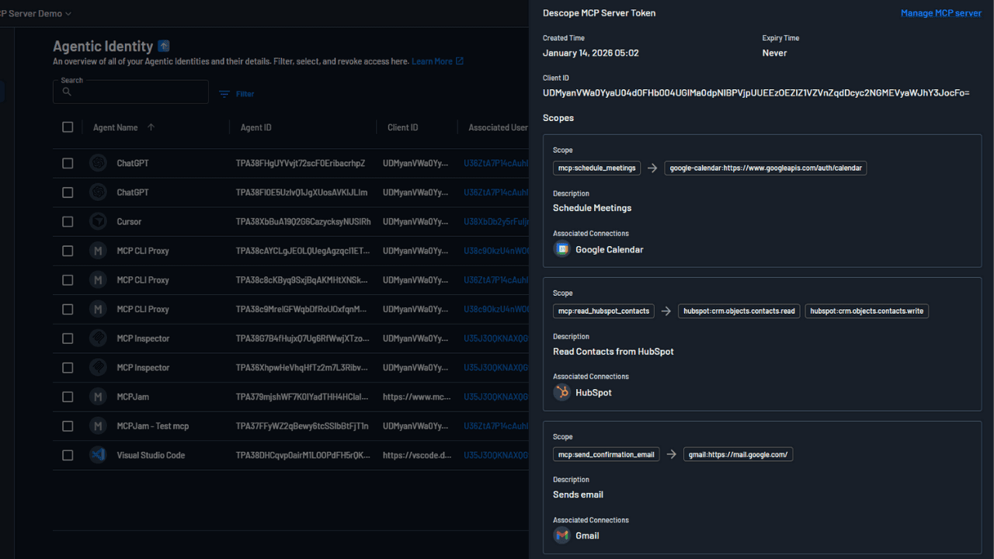
Task: Click the ChatGPT agent icon
Action: click(98, 163)
